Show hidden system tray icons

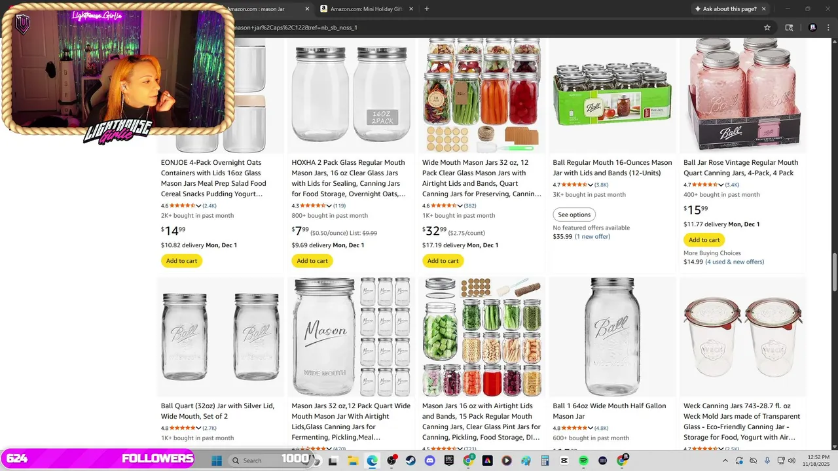pyautogui.click(x=725, y=461)
